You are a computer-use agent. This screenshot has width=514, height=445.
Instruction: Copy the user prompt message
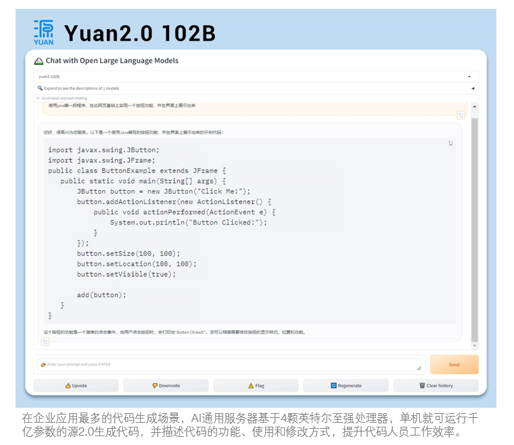(461, 115)
